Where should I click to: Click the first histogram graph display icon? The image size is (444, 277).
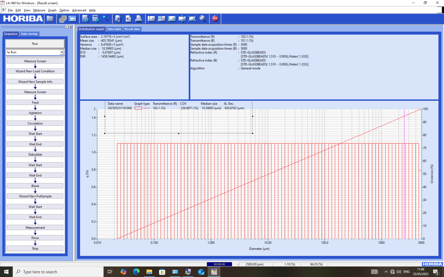[151, 19]
